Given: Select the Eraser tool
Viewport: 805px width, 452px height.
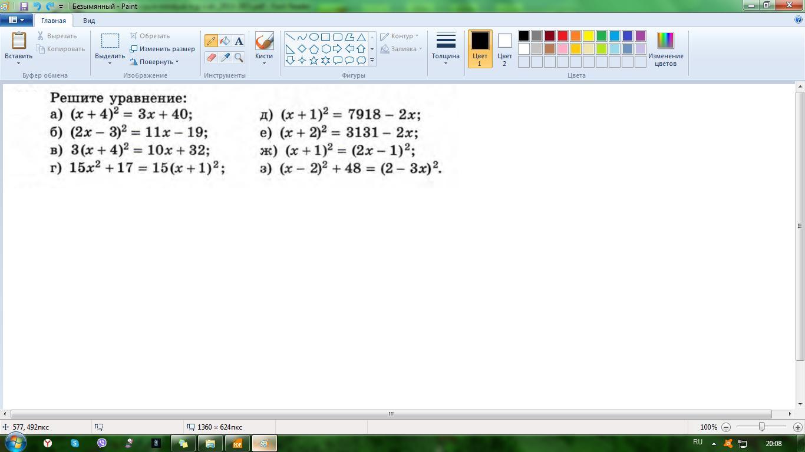Looking at the screenshot, I should 211,57.
